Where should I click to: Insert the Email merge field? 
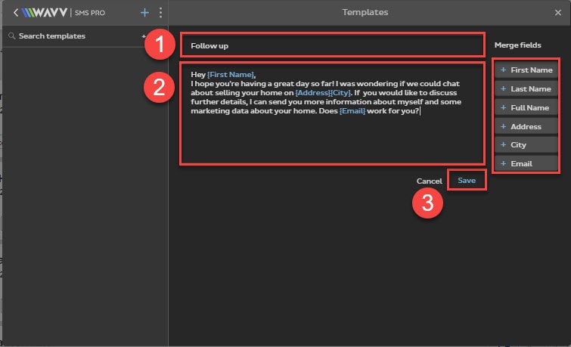pos(526,163)
